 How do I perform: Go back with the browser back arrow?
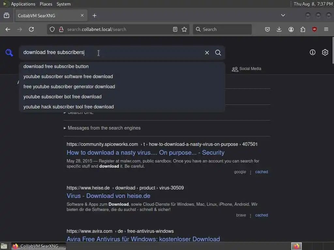pos(8,29)
